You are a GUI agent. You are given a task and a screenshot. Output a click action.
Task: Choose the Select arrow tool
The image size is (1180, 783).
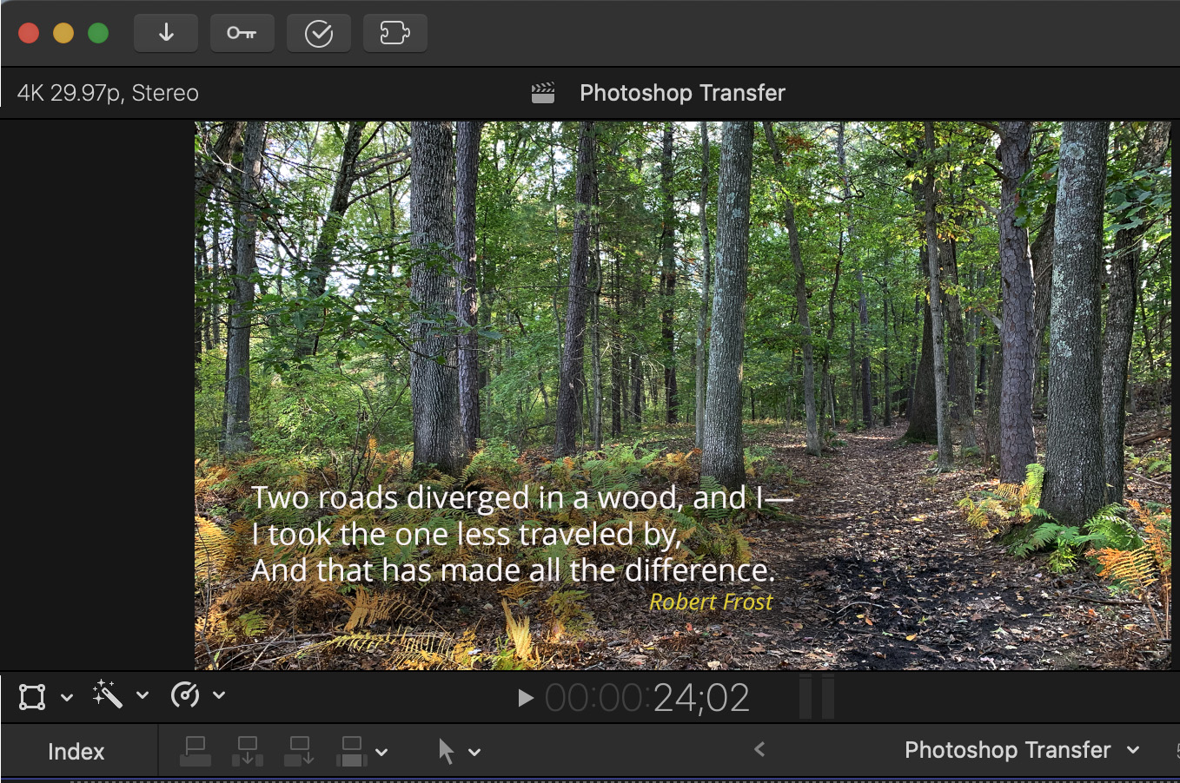(x=447, y=751)
